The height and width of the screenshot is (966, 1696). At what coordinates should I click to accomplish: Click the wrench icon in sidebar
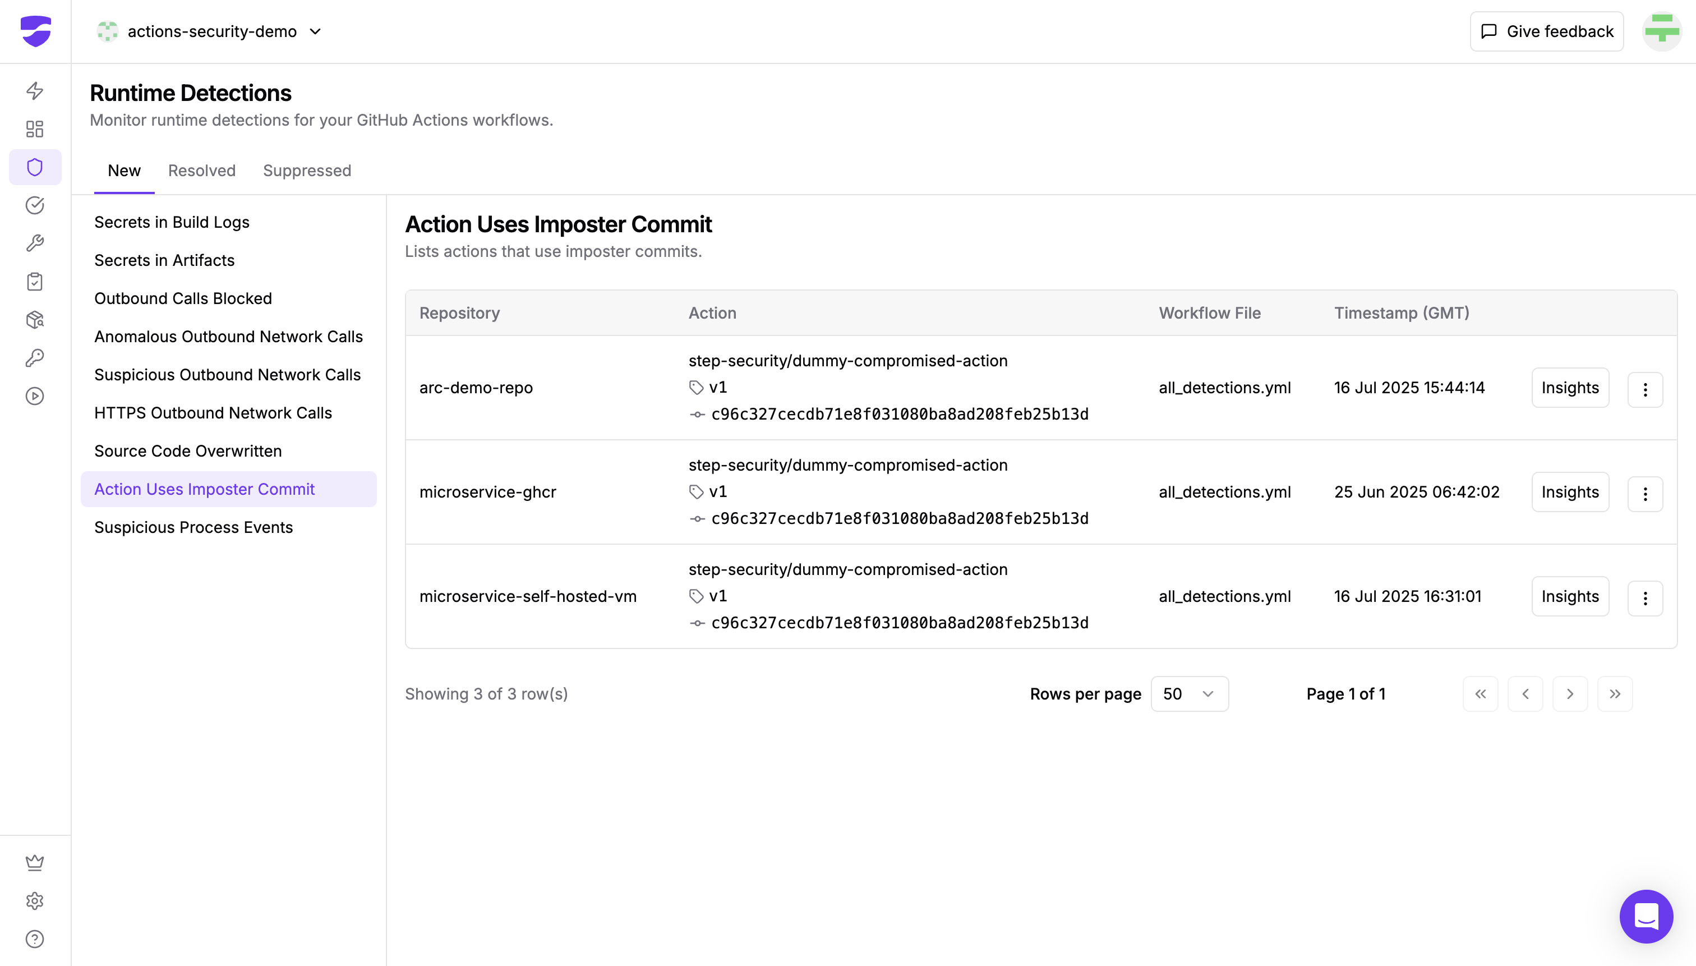tap(34, 243)
